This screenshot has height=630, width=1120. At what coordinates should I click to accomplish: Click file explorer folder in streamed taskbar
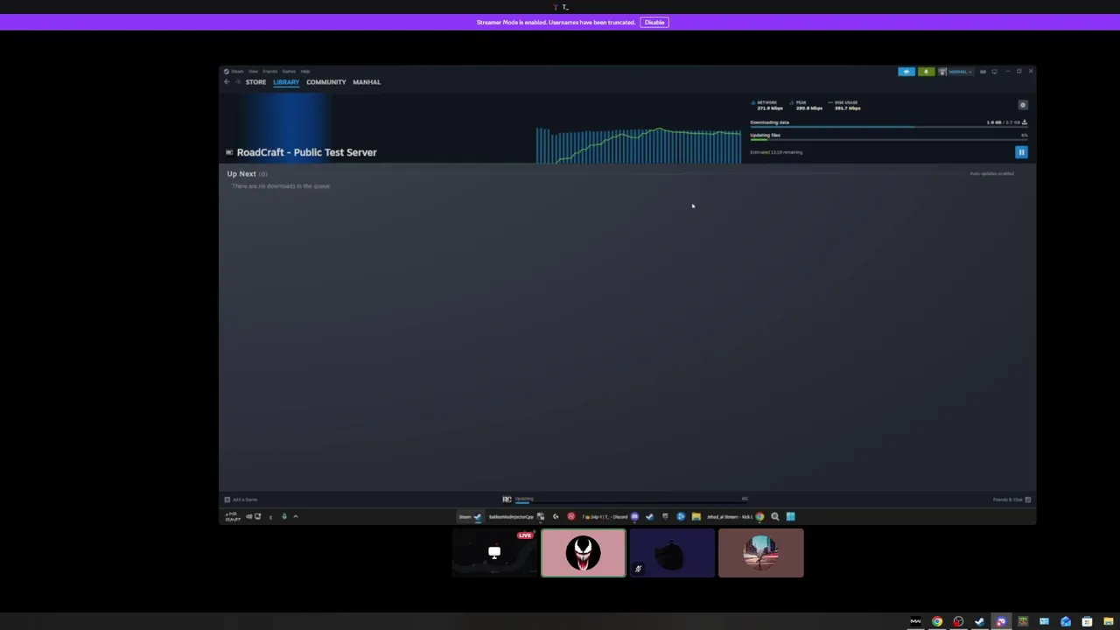[696, 516]
